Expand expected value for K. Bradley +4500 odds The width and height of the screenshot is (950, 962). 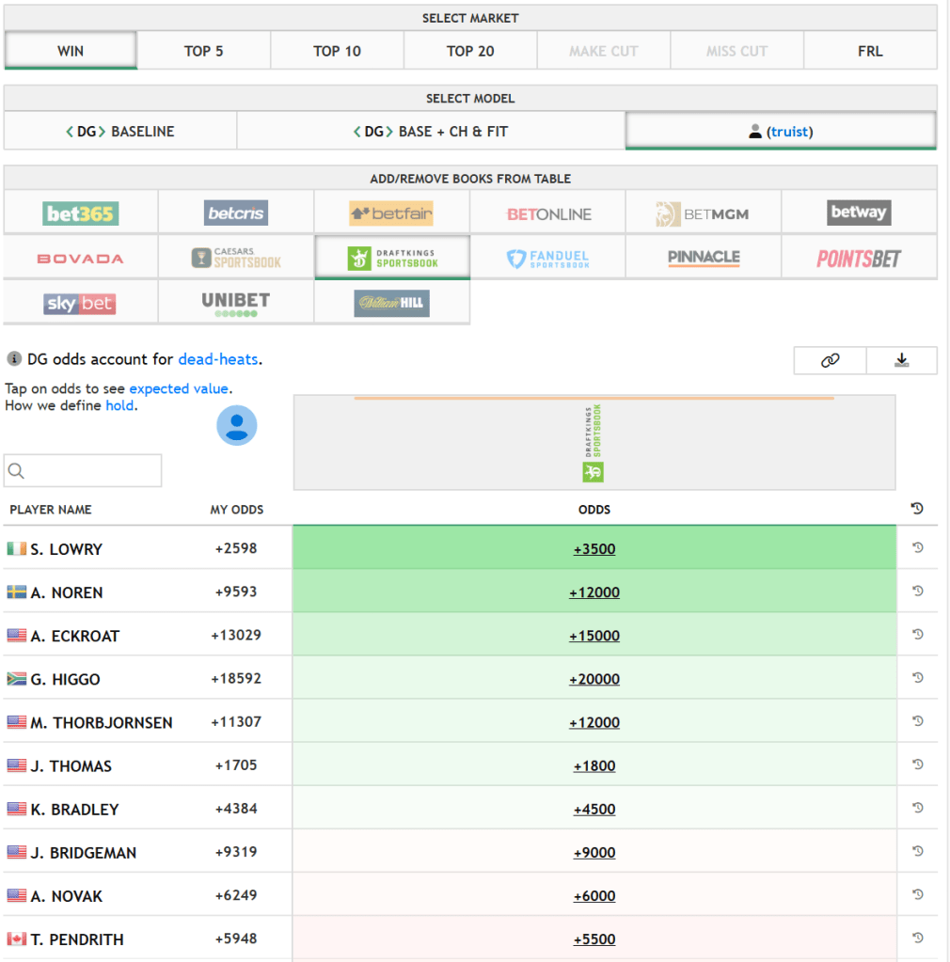coord(594,810)
